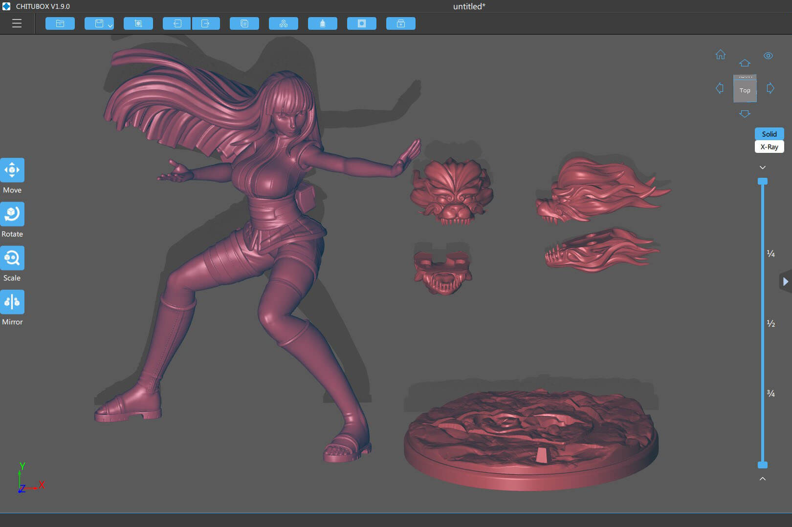This screenshot has height=527, width=792.
Task: Click the Top face of view cube
Action: pyautogui.click(x=745, y=90)
